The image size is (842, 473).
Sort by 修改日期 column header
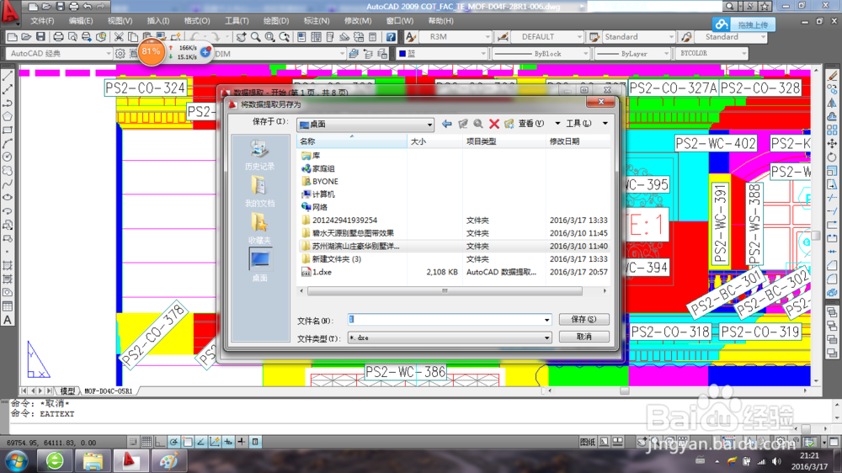578,141
